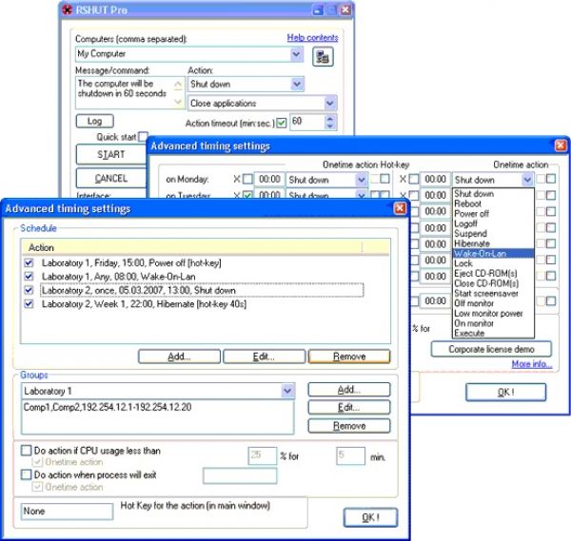Image resolution: width=571 pixels, height=541 pixels.
Task: Select Off monitor option
Action: coord(493,303)
